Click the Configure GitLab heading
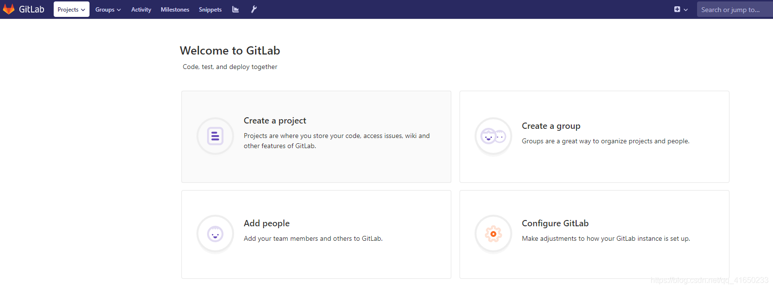The width and height of the screenshot is (773, 289). pyautogui.click(x=555, y=223)
